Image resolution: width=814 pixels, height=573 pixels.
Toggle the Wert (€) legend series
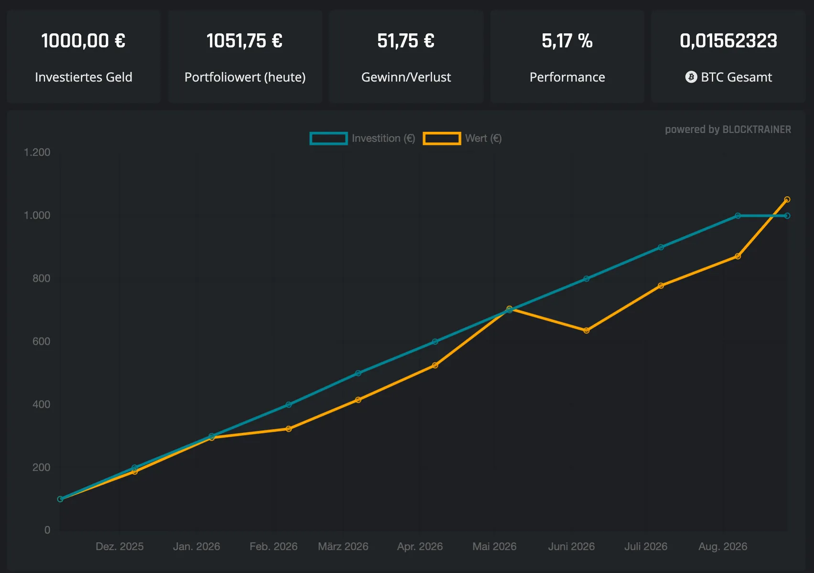click(462, 138)
